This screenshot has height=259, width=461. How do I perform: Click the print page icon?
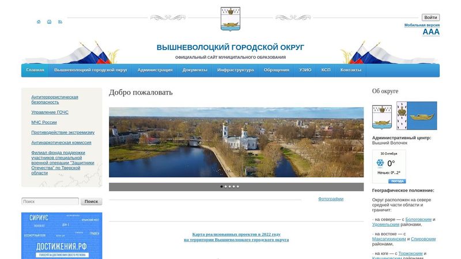(49, 22)
